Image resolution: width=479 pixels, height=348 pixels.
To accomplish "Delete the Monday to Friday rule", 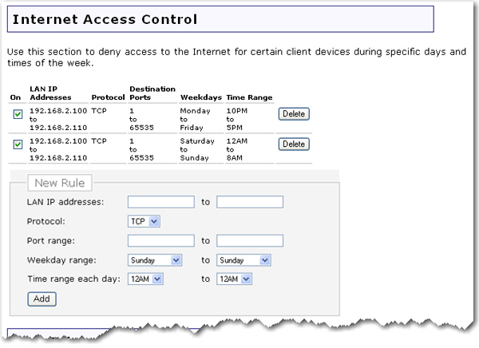I will point(293,114).
